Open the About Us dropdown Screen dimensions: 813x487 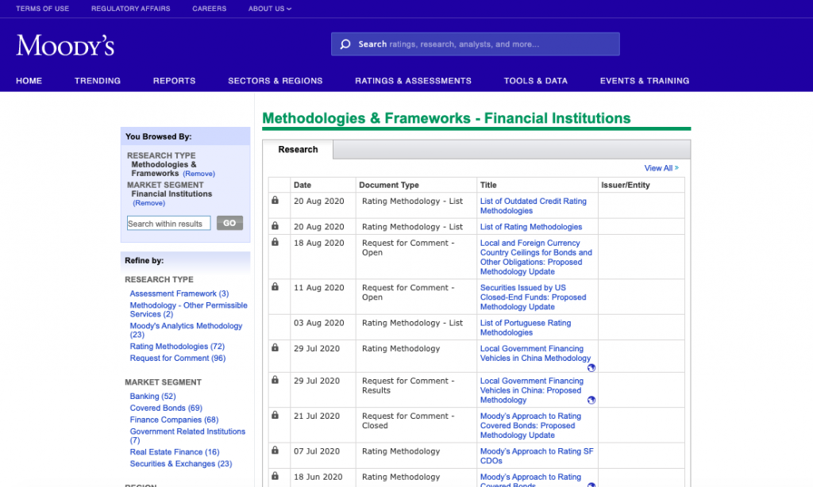click(x=270, y=9)
